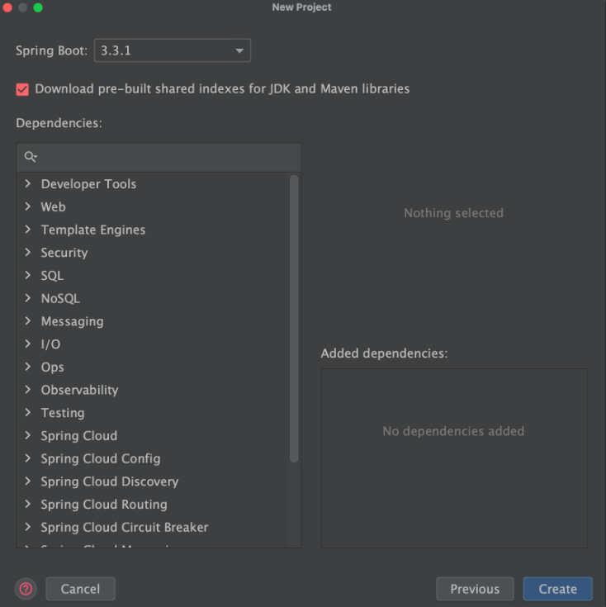
Task: Select the Spring Cloud Discovery label
Action: (x=110, y=481)
